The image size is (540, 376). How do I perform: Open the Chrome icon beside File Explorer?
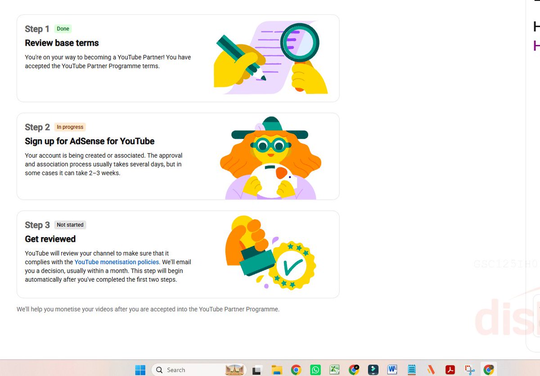[x=296, y=370]
